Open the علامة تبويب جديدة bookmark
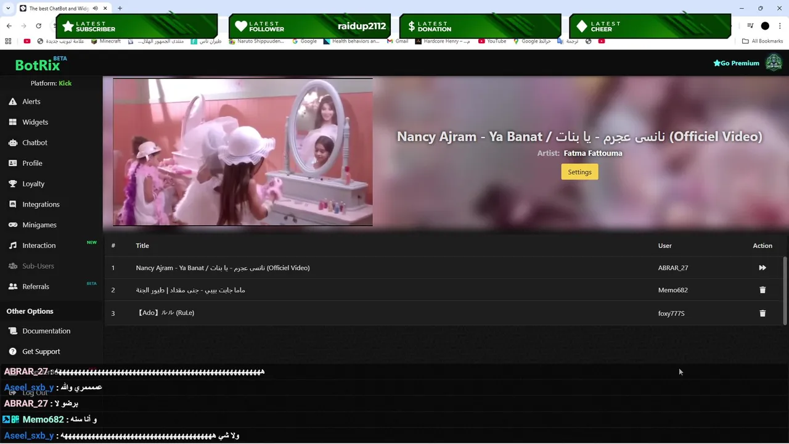The image size is (789, 444). [x=60, y=41]
